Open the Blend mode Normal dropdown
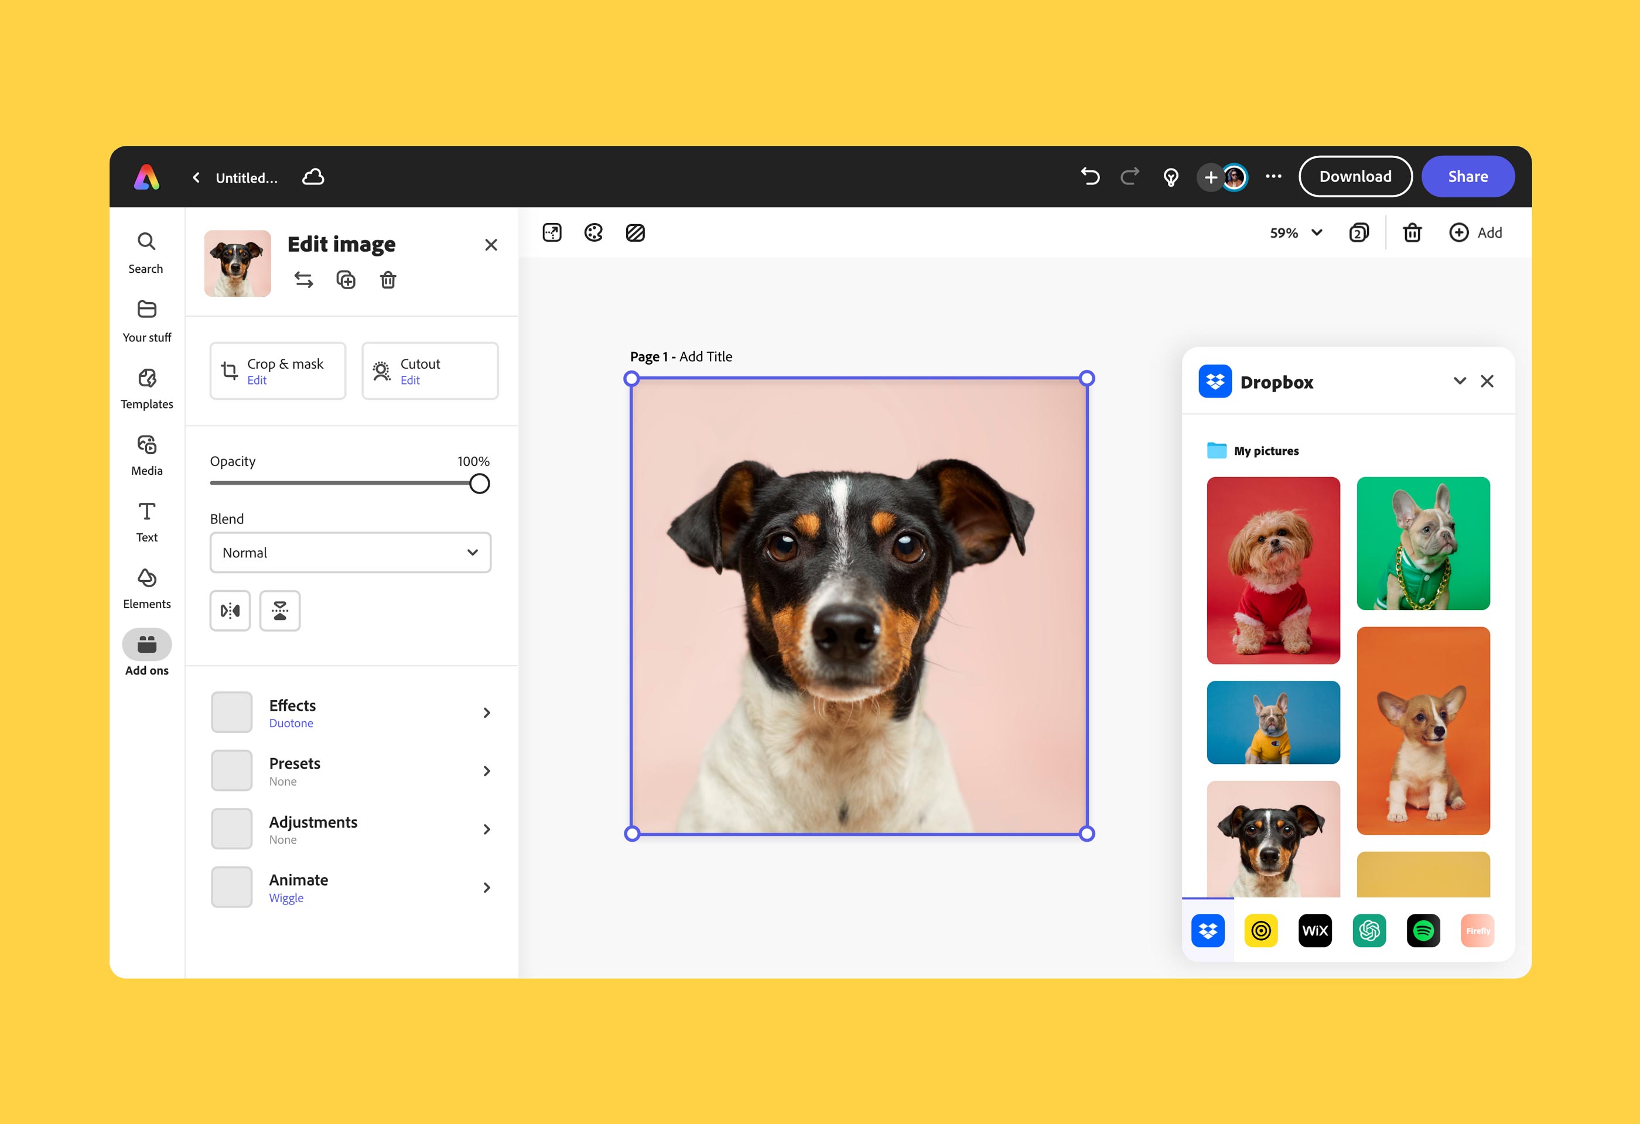The width and height of the screenshot is (1640, 1124). click(x=350, y=552)
